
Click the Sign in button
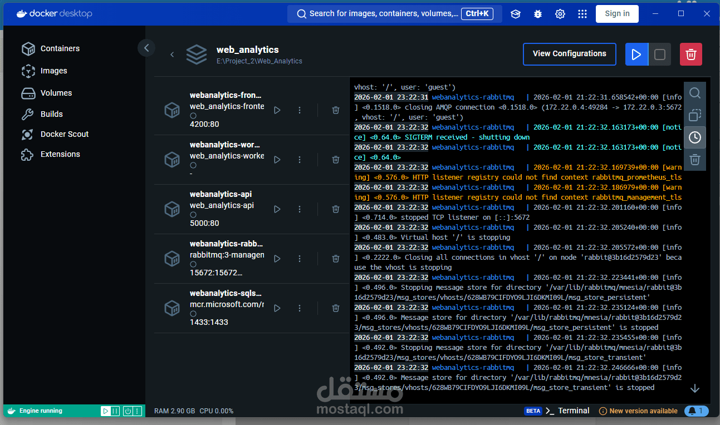617,14
